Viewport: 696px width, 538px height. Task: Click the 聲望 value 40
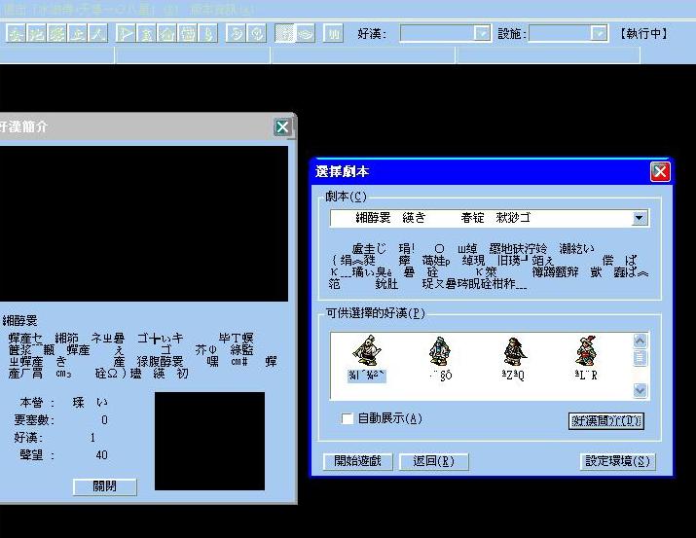pos(101,455)
